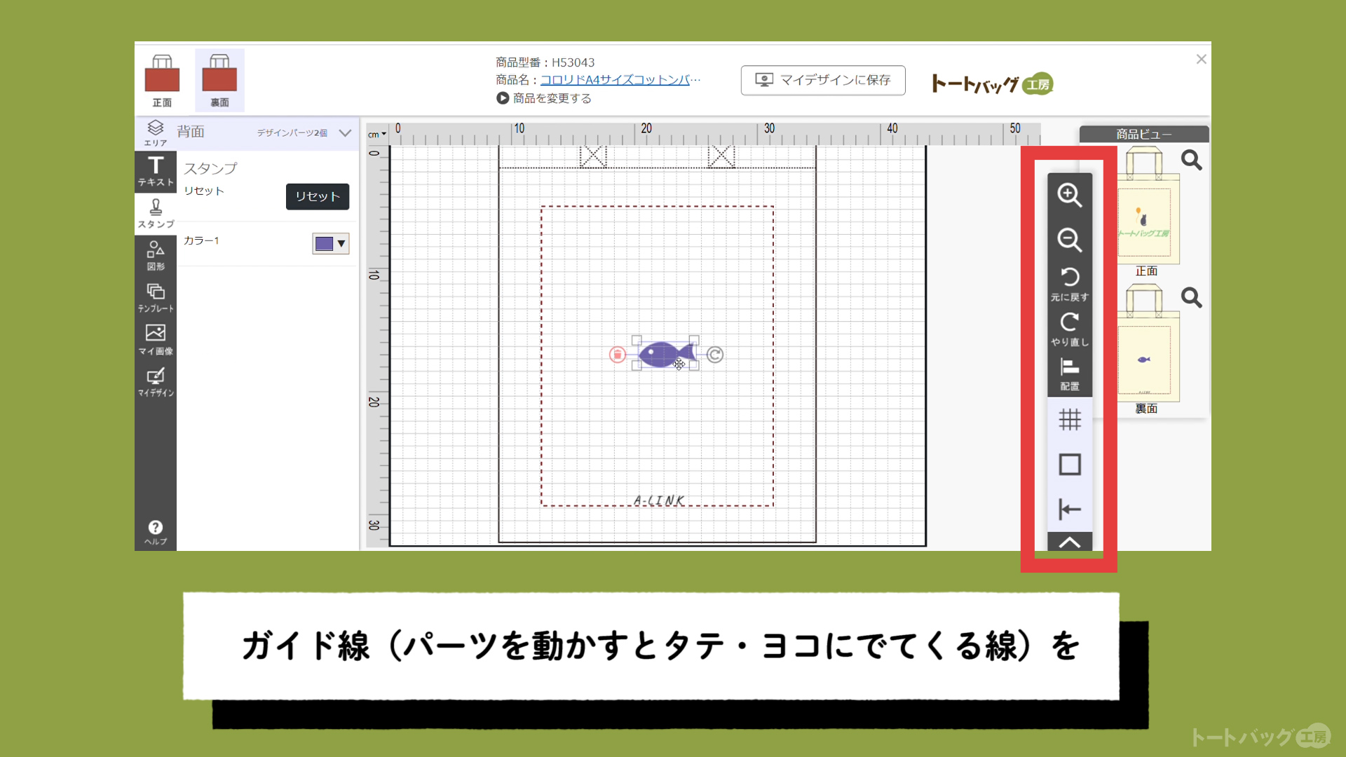Click the delete handle beside the fish stamp
1346x757 pixels.
617,355
